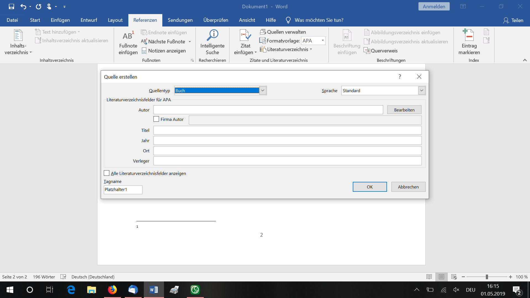Open the Datei tab
The width and height of the screenshot is (530, 298).
[12, 20]
